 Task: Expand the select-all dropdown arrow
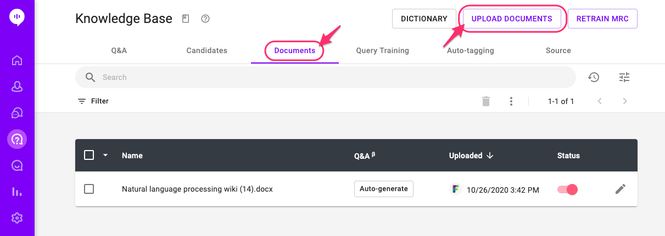click(105, 156)
